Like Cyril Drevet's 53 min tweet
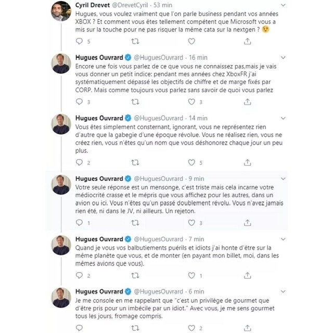The width and height of the screenshot is (333, 333). [x=191, y=42]
